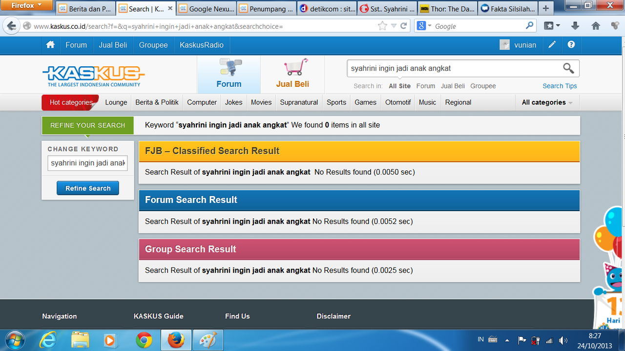The image size is (625, 351).
Task: Open the Firefox menu dropdown button
Action: (27, 5)
